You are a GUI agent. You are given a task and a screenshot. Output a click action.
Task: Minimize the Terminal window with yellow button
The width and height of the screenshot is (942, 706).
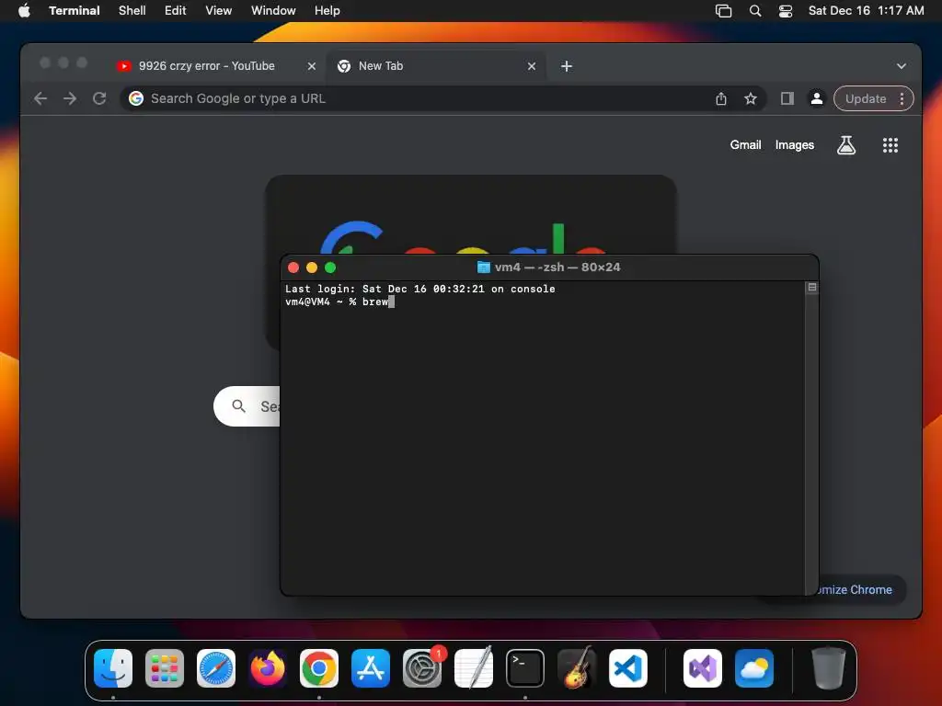pos(312,268)
